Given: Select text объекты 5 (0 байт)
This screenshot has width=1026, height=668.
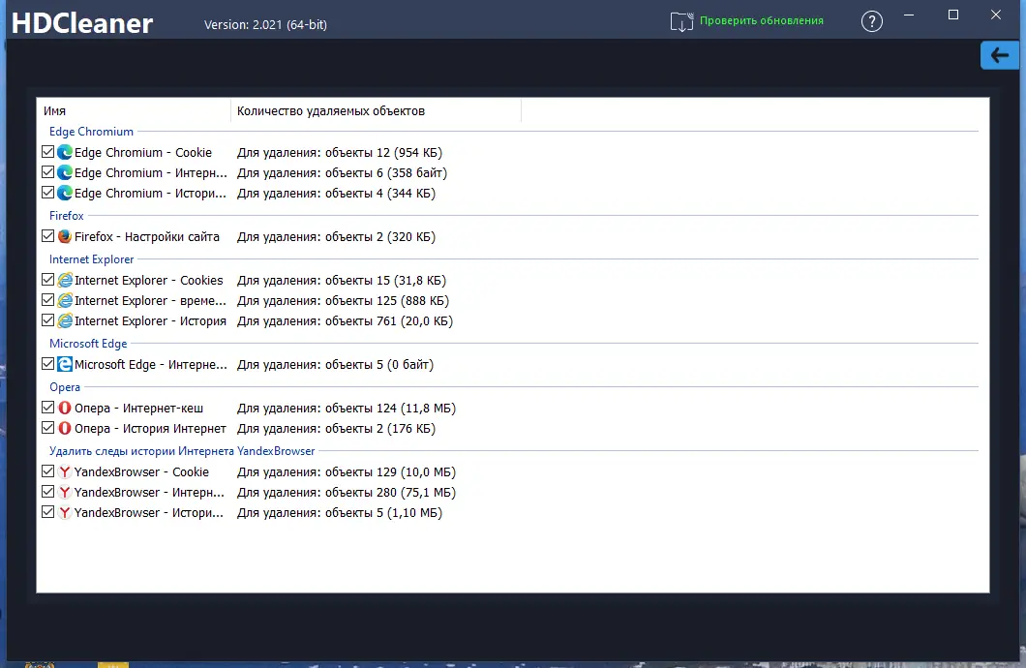Looking at the screenshot, I should pos(378,364).
